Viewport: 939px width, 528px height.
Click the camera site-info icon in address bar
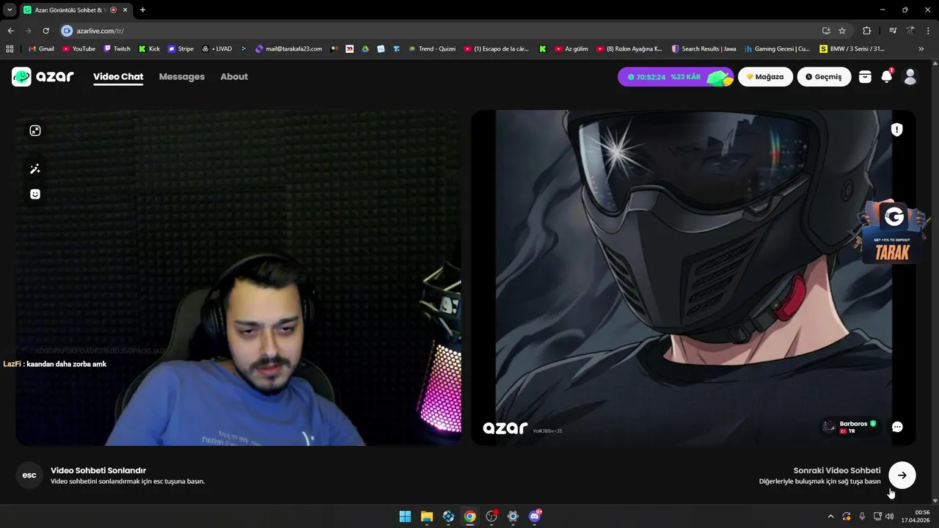[67, 31]
